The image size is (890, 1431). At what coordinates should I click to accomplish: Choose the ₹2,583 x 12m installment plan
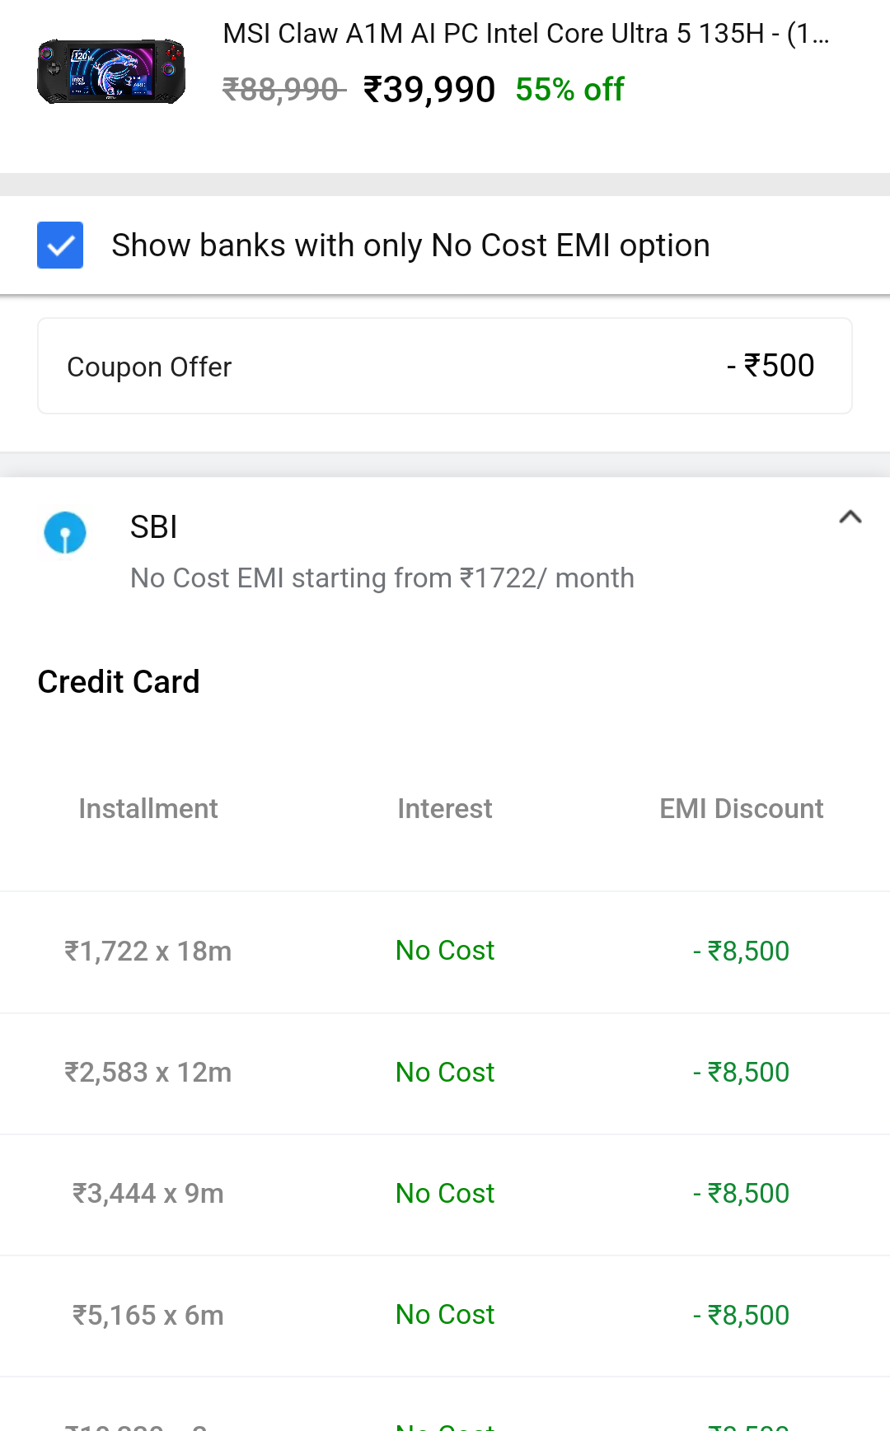tap(148, 1073)
